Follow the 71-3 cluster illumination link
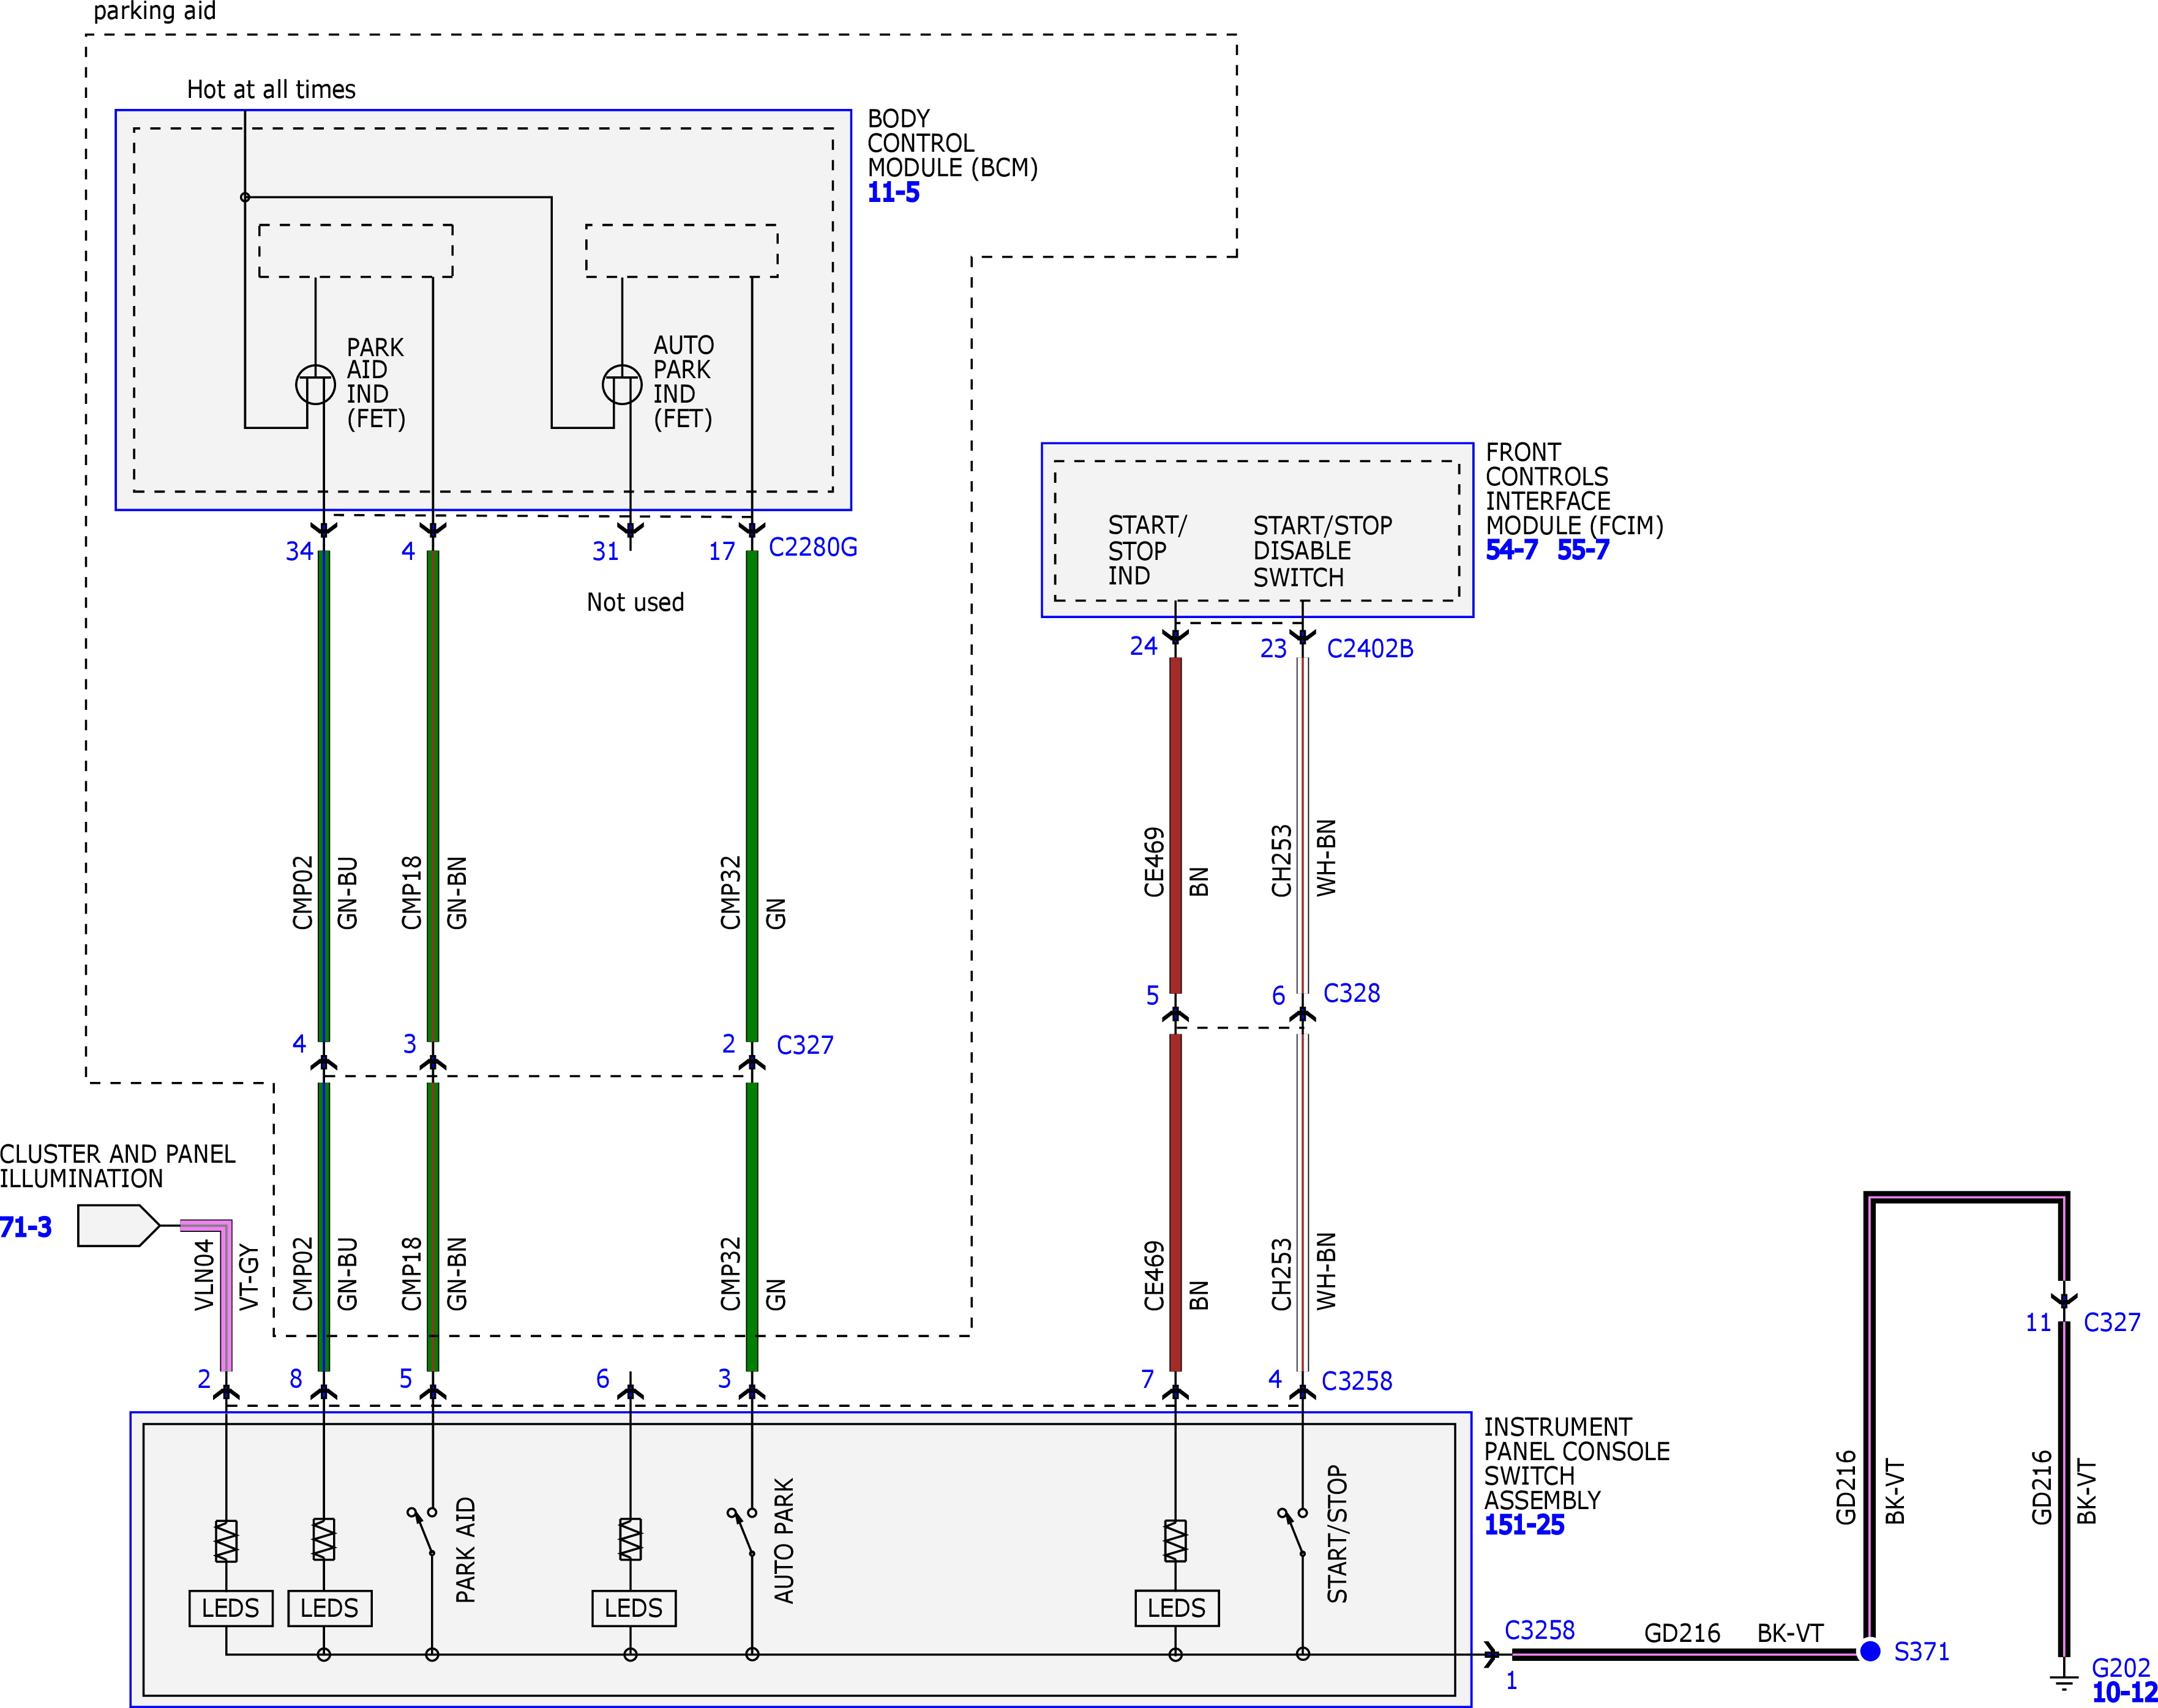 (x=26, y=1227)
